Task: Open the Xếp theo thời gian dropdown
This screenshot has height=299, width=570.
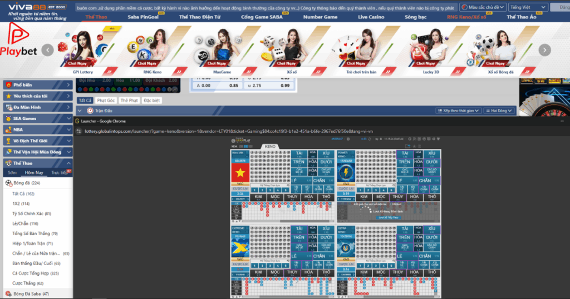Action: pyautogui.click(x=458, y=111)
